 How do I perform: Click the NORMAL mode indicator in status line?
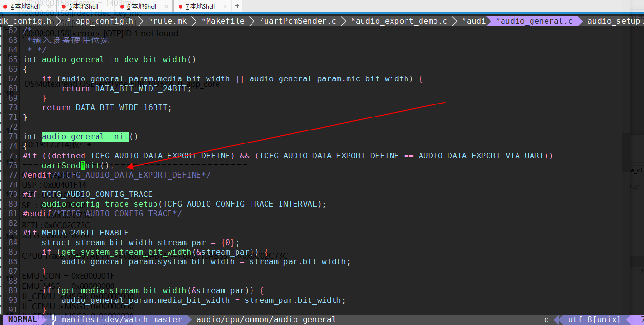[x=22, y=320]
